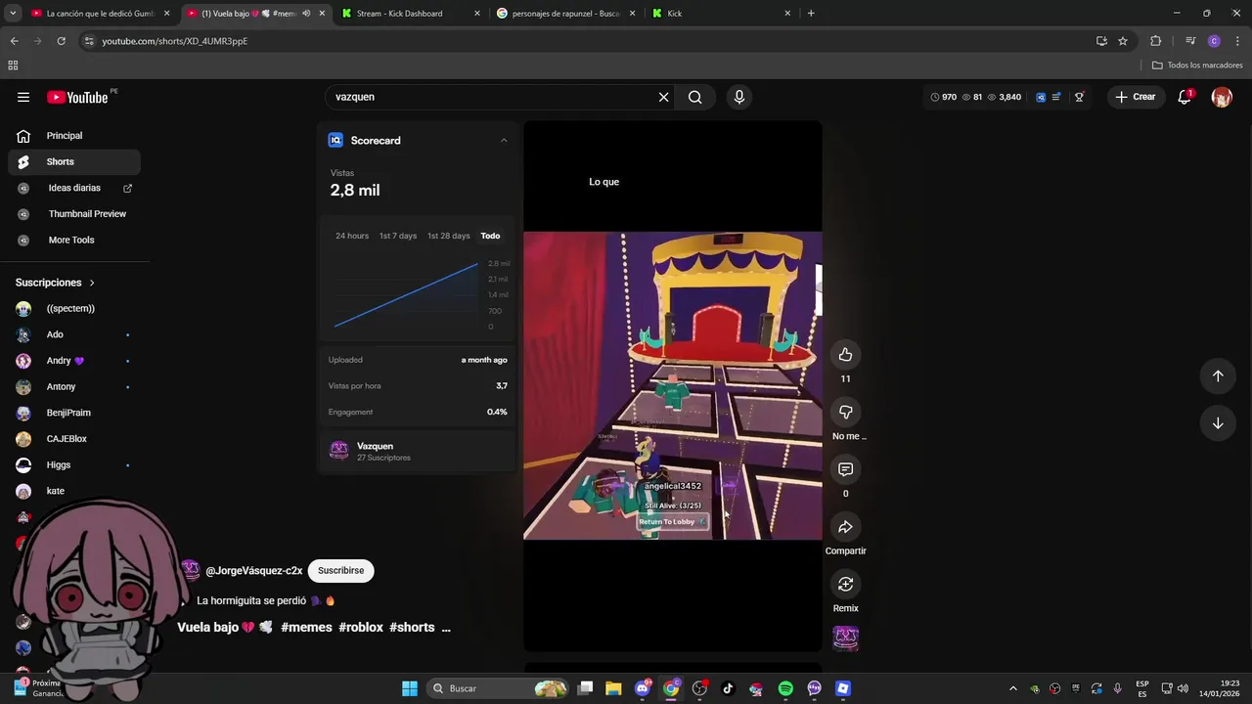Click the #shorts hashtag
The image size is (1252, 704).
coord(412,628)
